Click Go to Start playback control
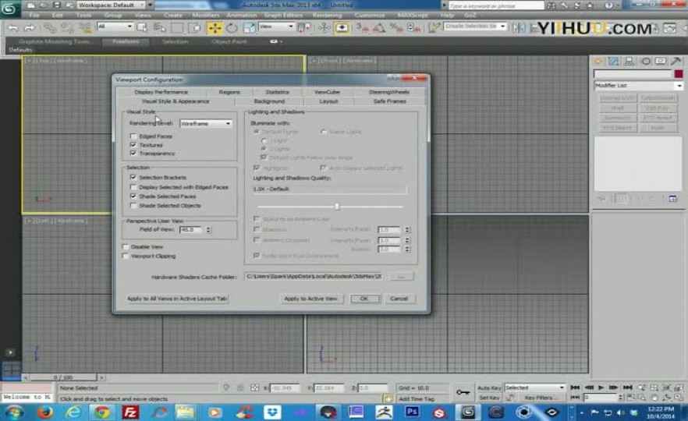 point(575,387)
